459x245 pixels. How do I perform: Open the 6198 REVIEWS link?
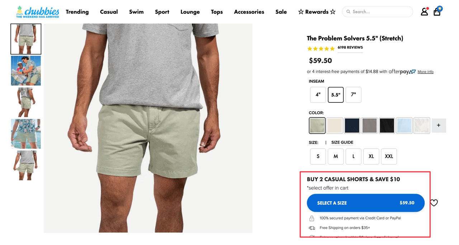pos(350,48)
